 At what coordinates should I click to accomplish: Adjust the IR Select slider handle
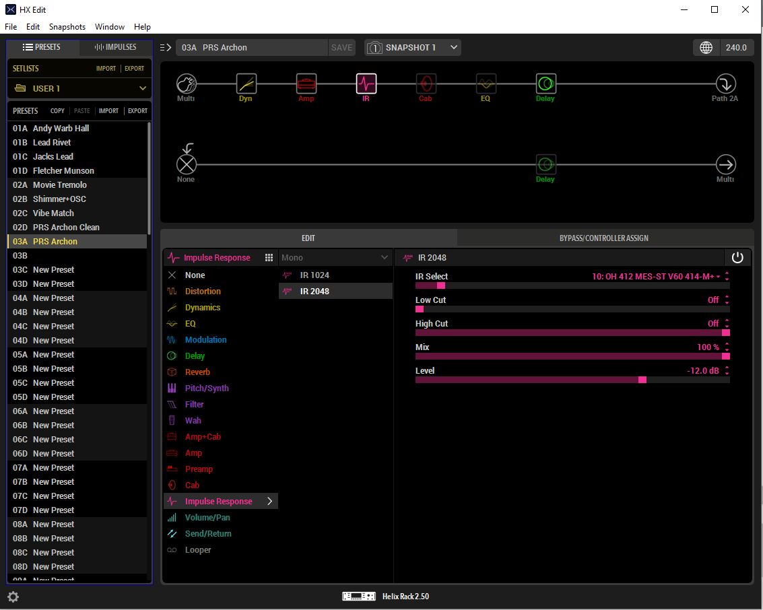coord(441,286)
